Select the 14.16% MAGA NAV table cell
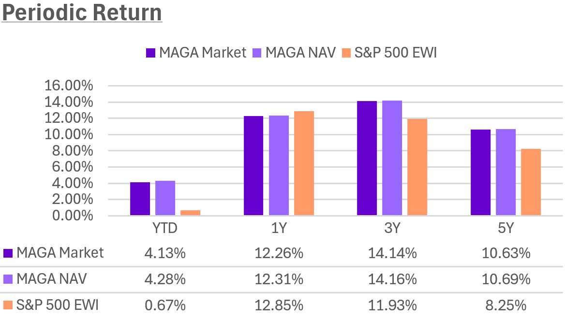The width and height of the screenshot is (565, 320). click(392, 279)
